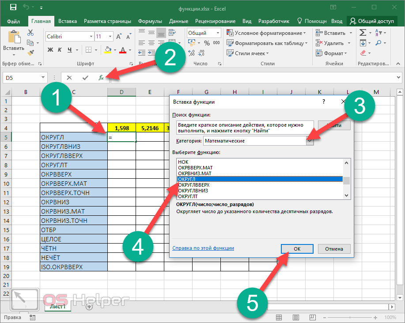
Task: Switch to Разметка страницы tab
Action: tap(107, 21)
